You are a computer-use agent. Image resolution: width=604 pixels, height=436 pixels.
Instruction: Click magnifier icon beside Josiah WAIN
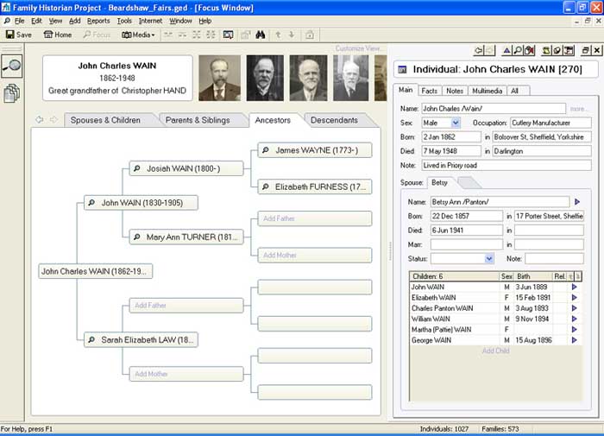(136, 168)
